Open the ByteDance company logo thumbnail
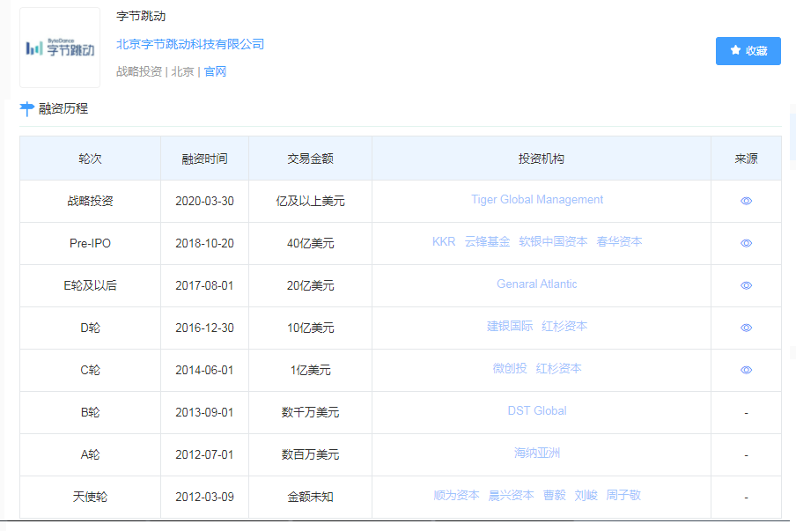 tap(60, 48)
